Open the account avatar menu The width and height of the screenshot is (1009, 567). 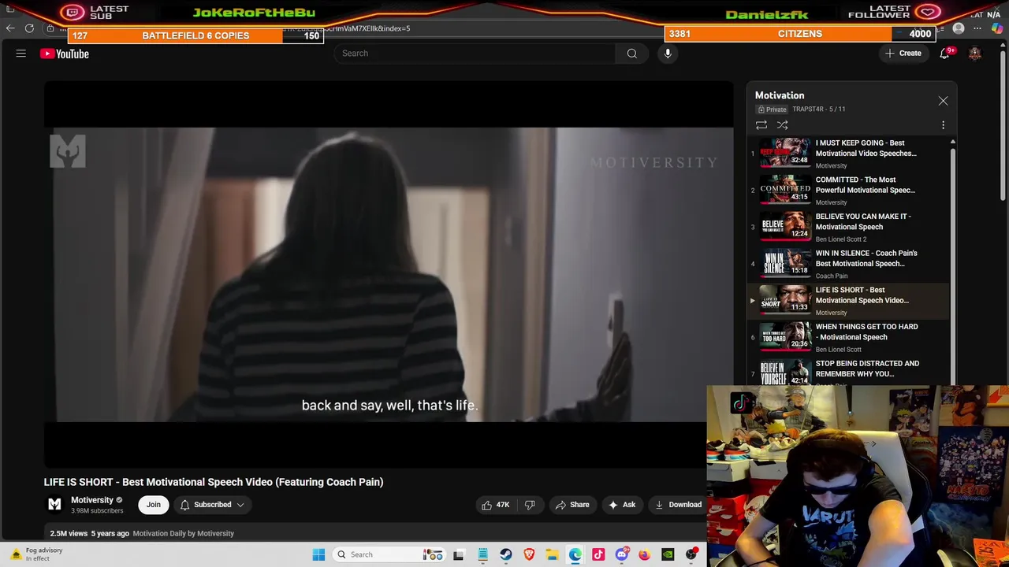975,54
